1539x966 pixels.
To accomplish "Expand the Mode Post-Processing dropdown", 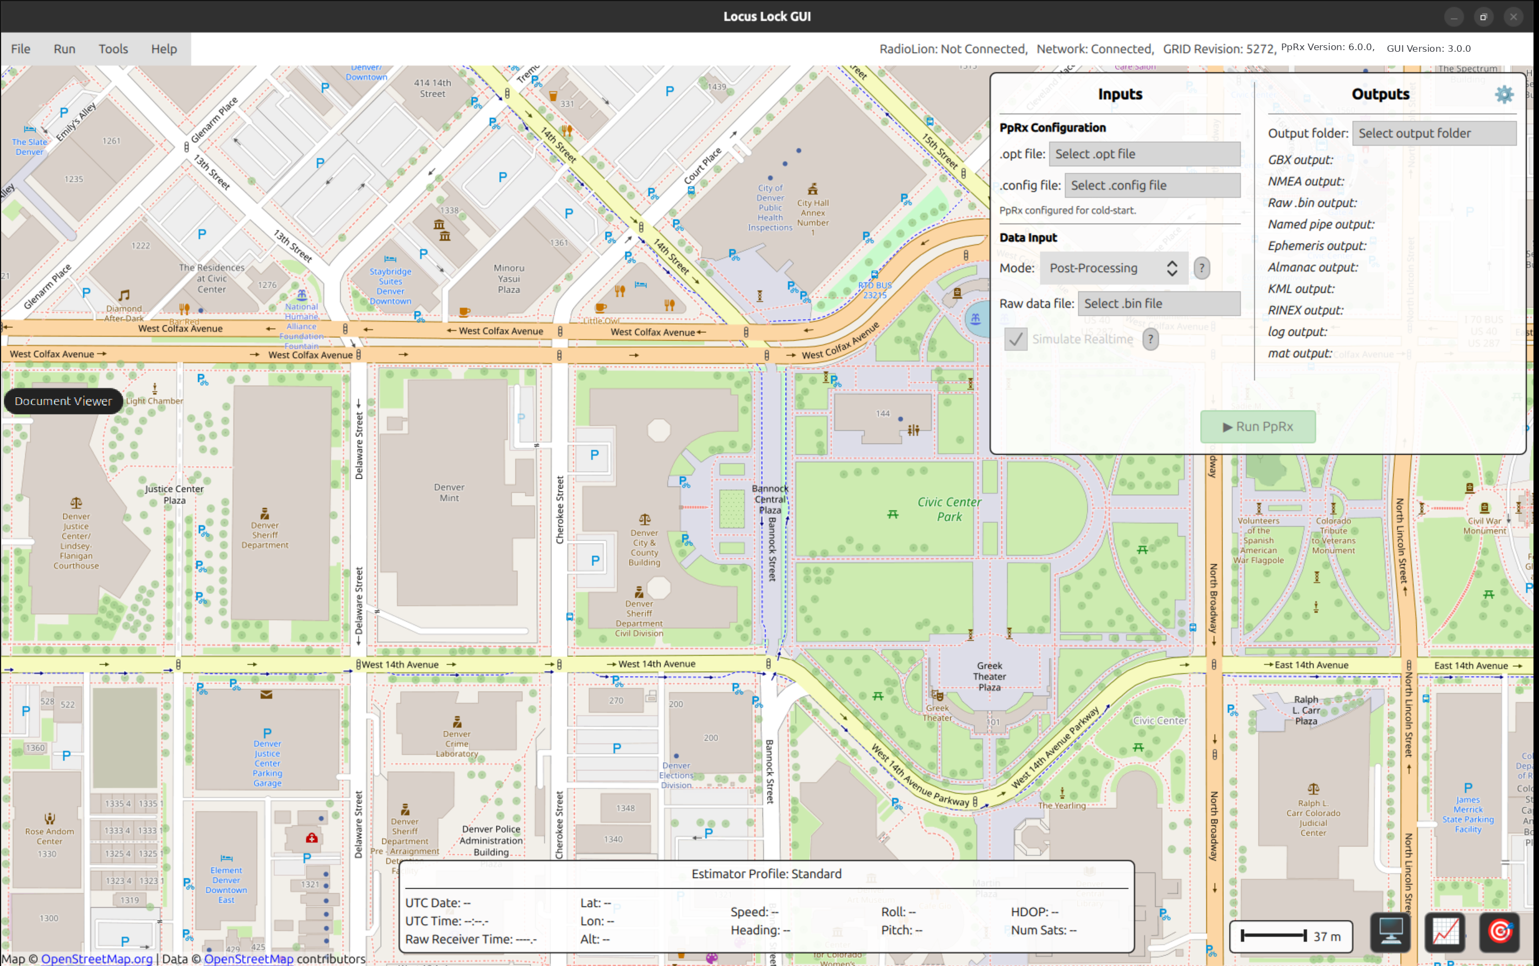I will (1114, 268).
